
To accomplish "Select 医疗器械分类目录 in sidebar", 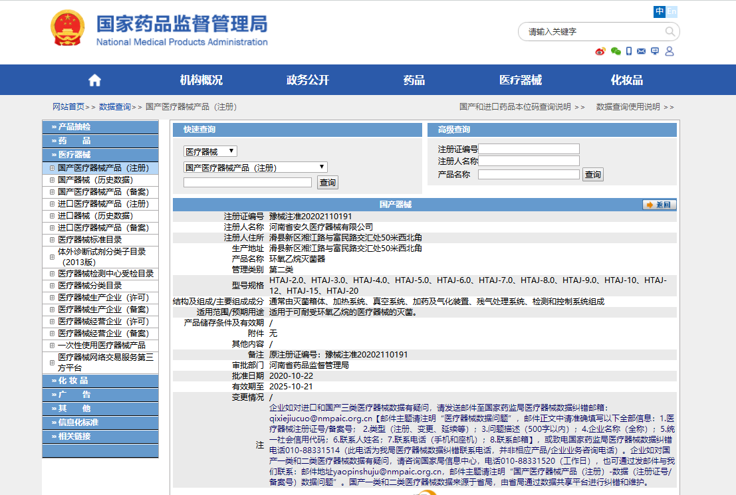I will 90,286.
